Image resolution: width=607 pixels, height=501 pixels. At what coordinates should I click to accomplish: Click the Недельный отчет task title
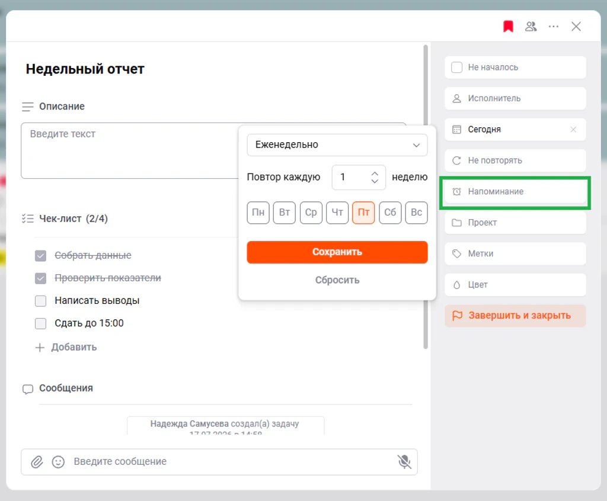85,69
